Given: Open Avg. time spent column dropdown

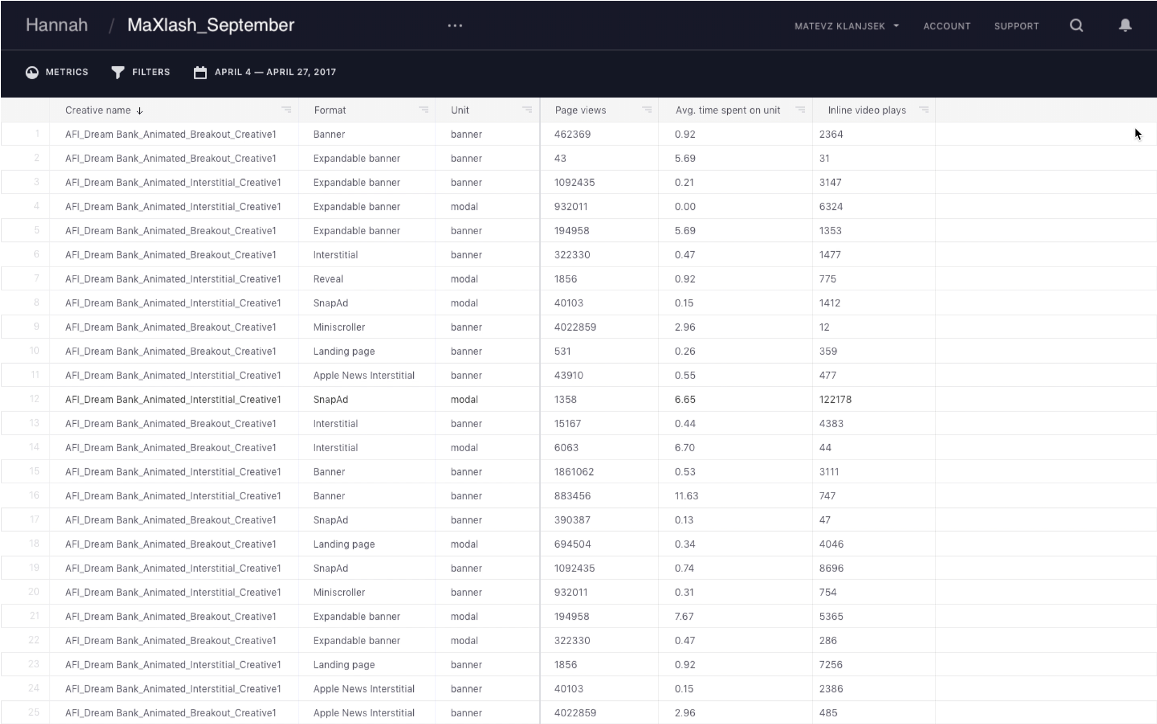Looking at the screenshot, I should (x=800, y=110).
